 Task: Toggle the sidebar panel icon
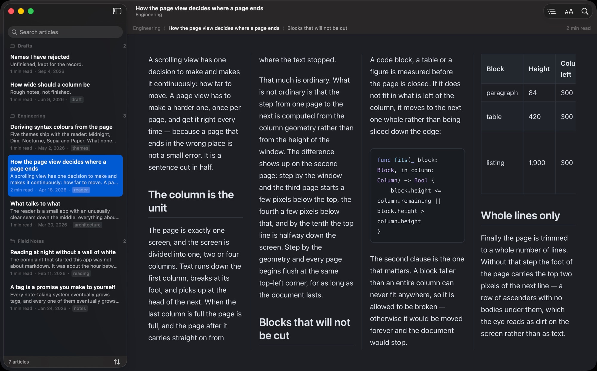(117, 11)
